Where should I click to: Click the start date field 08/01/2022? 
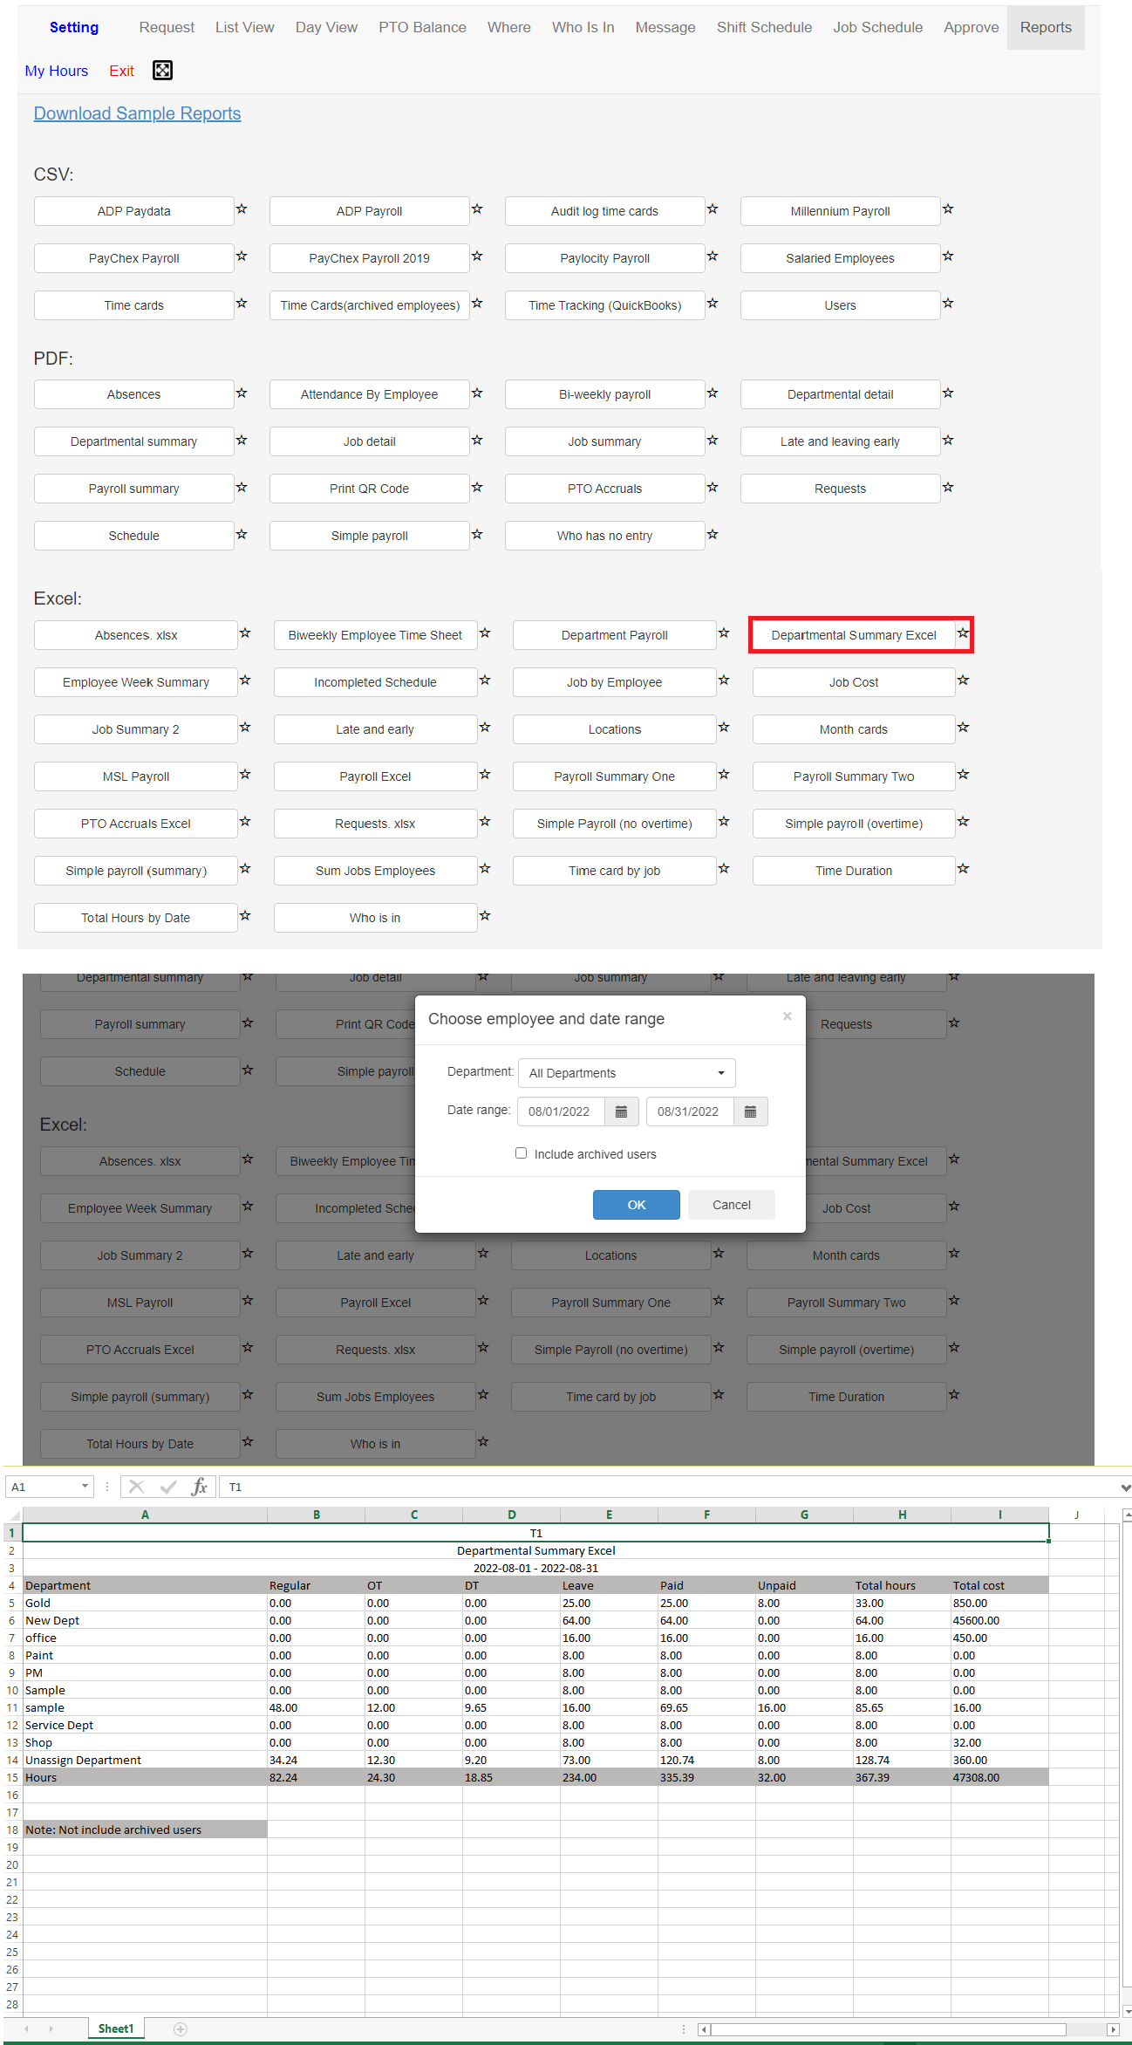[x=561, y=1111]
